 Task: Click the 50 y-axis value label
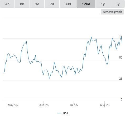121,57
